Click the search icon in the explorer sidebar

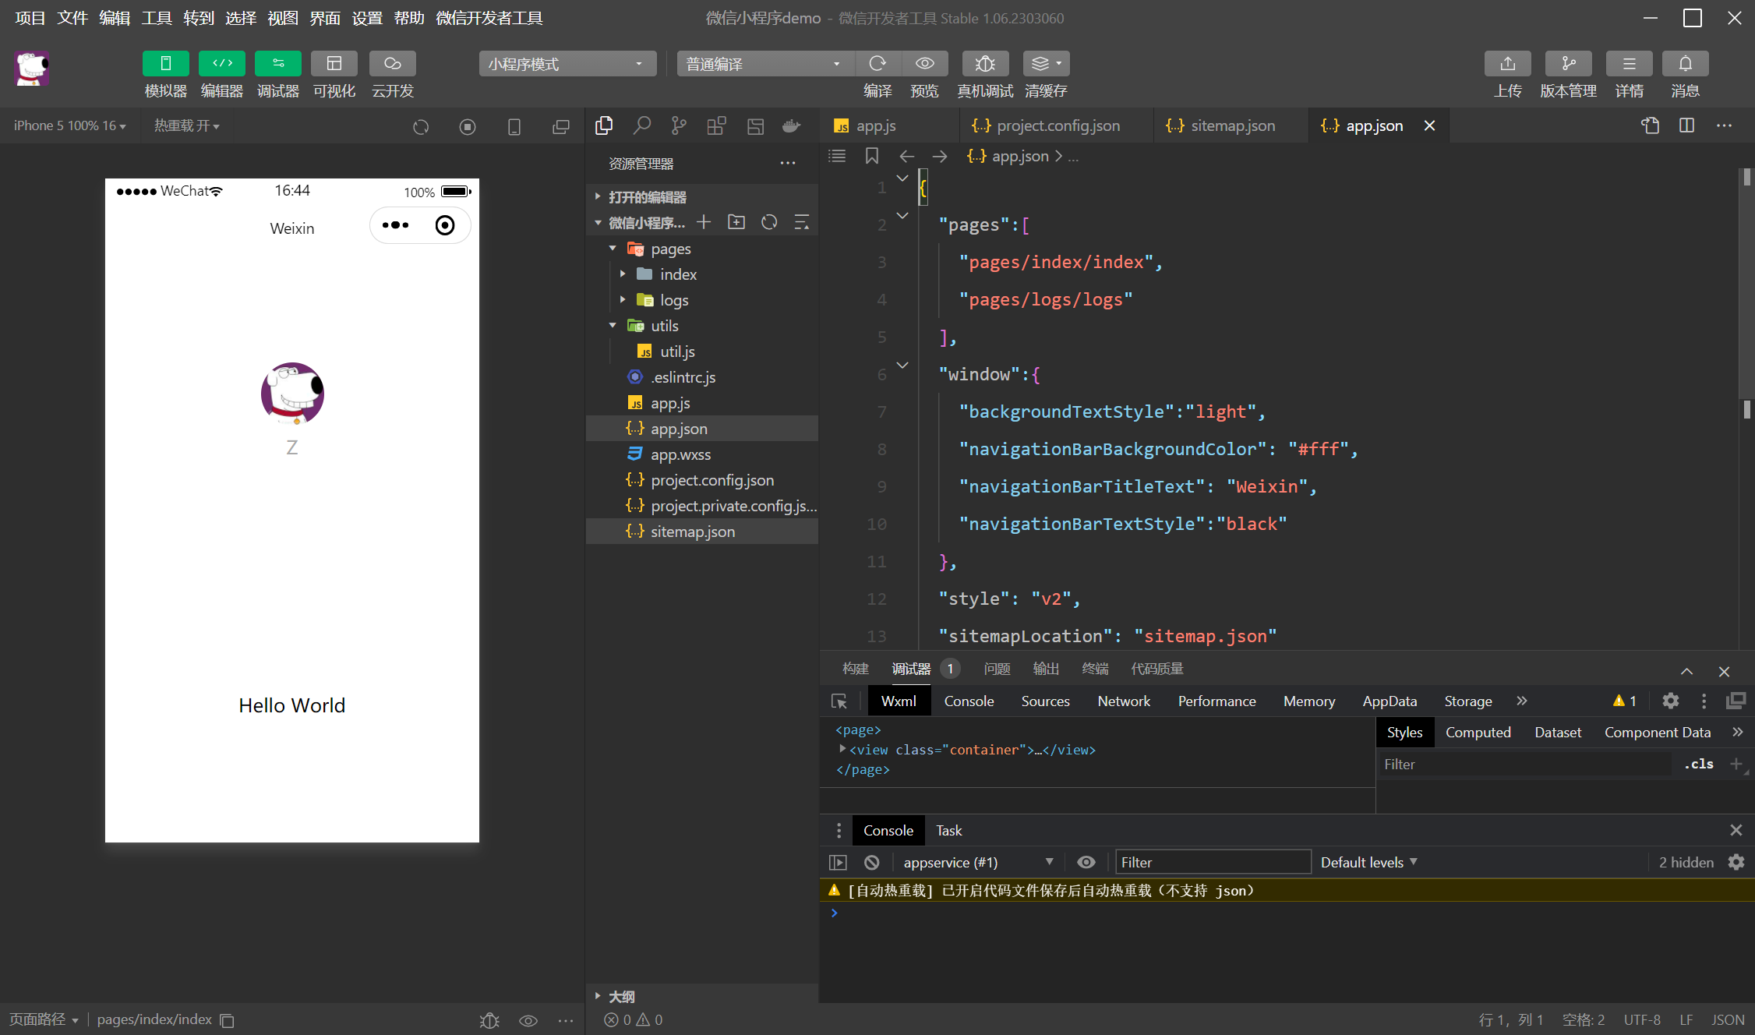pyautogui.click(x=642, y=125)
